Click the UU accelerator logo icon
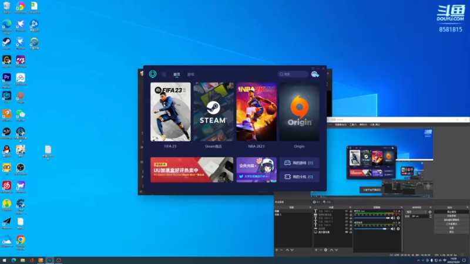Screen dimensions: 470x264 click(153, 74)
